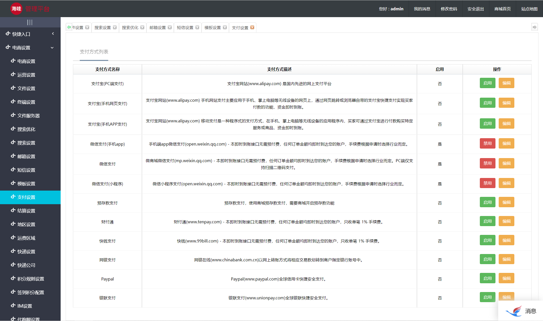Select the 支付设置 tab

click(240, 28)
